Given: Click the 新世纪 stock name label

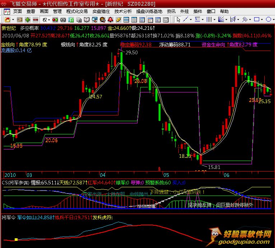Looking at the screenshot, I should (x=8, y=28).
